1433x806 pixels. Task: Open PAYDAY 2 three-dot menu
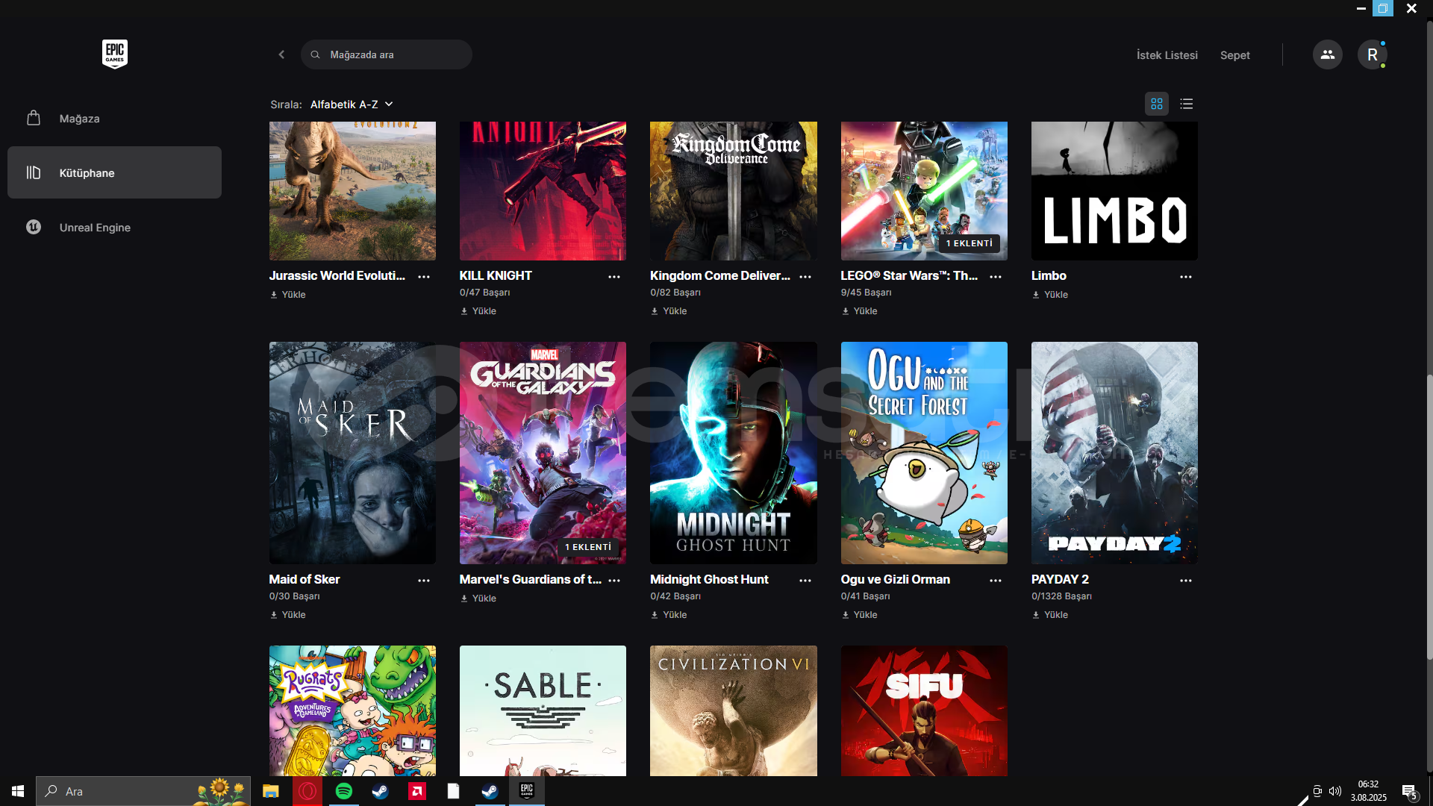pos(1186,580)
